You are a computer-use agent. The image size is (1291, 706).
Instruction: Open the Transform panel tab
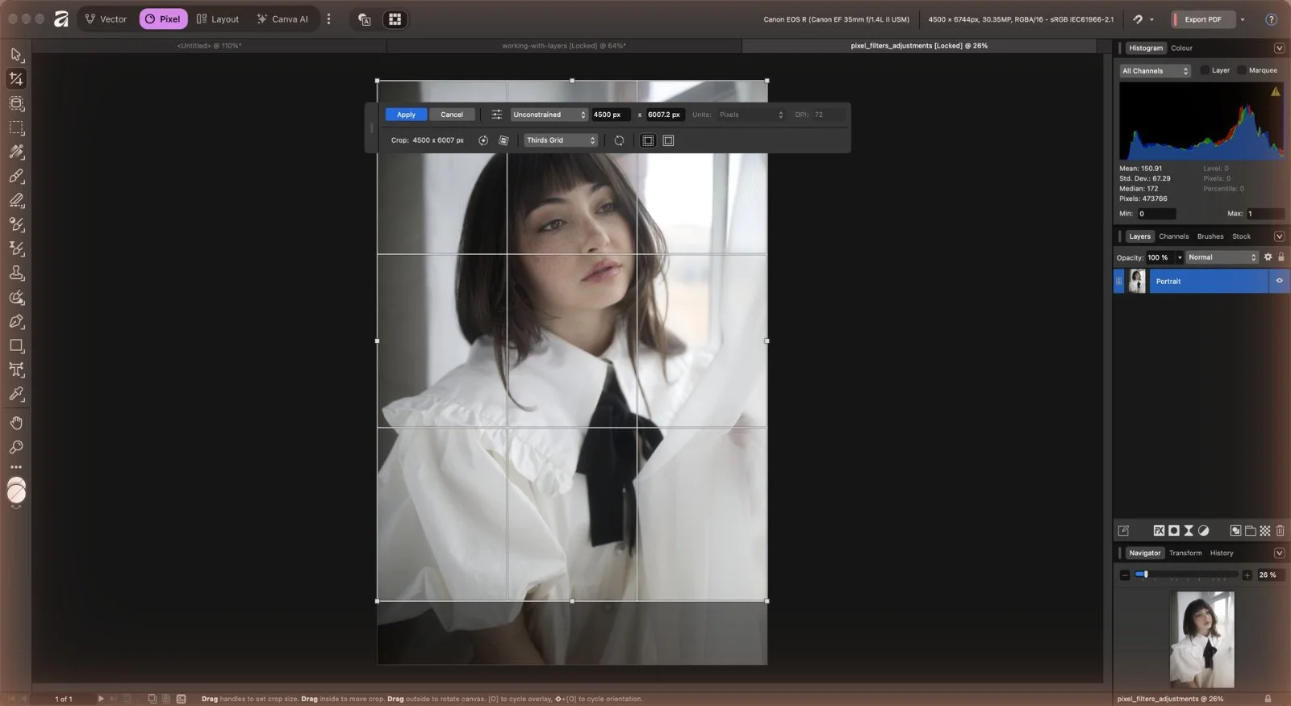coord(1185,553)
